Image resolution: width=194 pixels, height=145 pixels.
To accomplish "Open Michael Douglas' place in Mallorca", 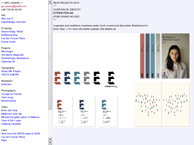I will tap(21, 117).
